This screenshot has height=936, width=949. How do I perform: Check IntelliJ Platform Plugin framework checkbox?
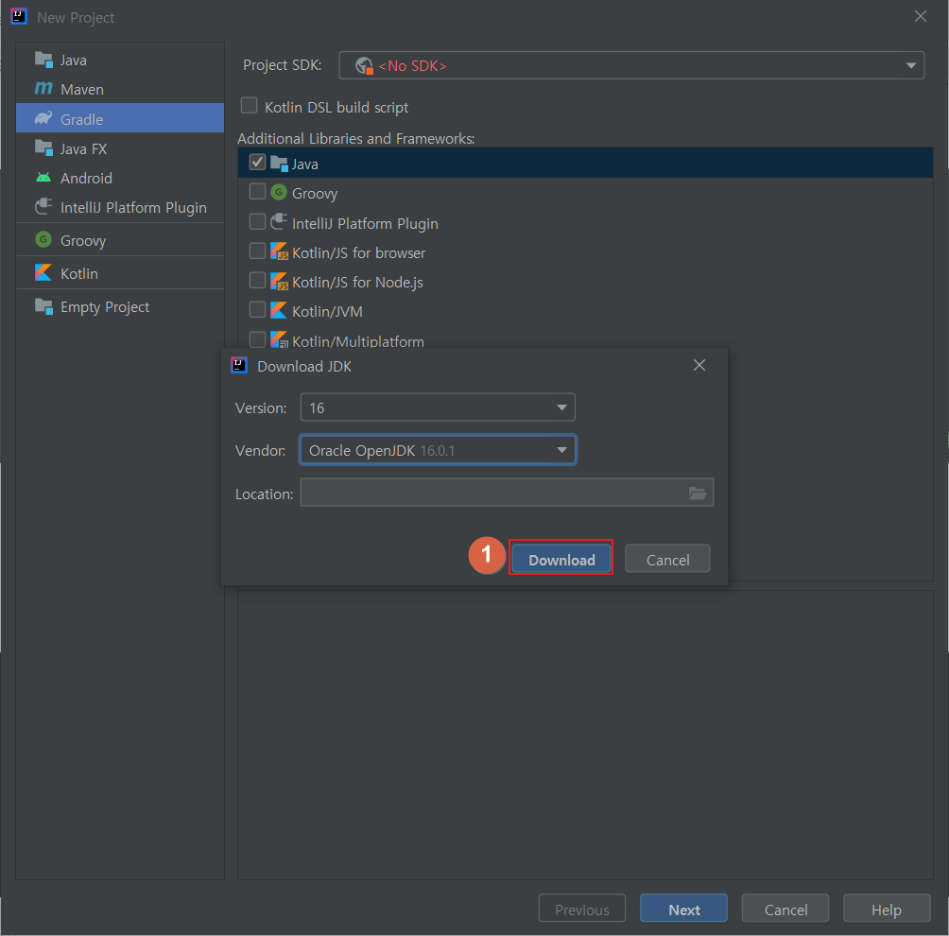tap(257, 221)
